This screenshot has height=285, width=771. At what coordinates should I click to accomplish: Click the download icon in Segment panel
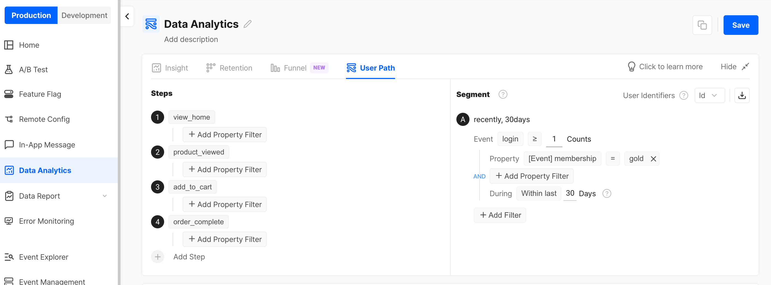click(x=742, y=95)
